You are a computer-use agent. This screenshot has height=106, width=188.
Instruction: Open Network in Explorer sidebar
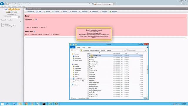(x=75, y=85)
